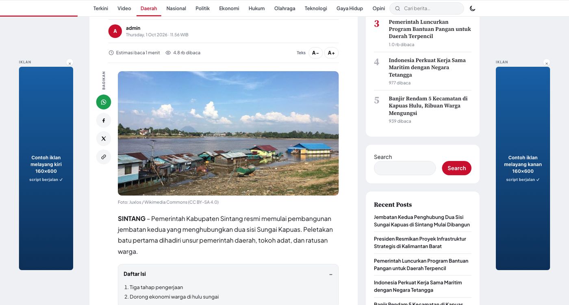Collapse the Daftar Isi table of contents
This screenshot has width=569, height=305.
point(331,274)
